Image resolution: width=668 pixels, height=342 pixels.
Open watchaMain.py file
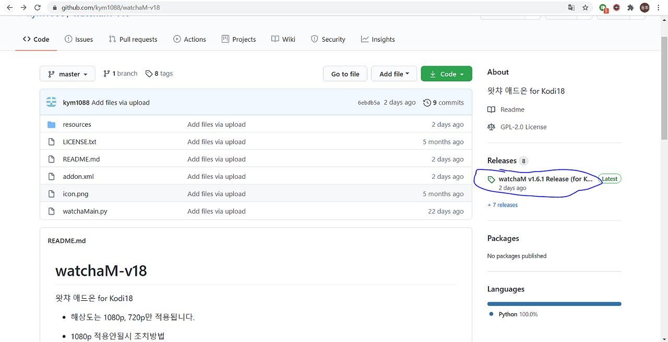(x=85, y=211)
